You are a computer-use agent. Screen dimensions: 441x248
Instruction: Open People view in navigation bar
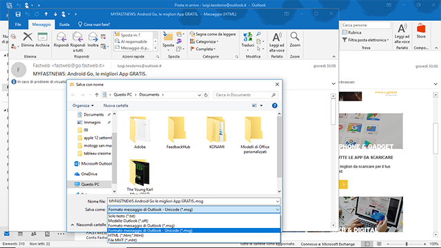point(34,234)
